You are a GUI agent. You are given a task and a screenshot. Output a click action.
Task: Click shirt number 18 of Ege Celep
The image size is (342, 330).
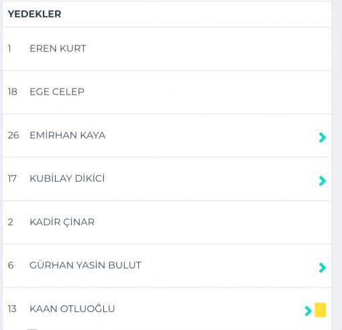pos(13,92)
